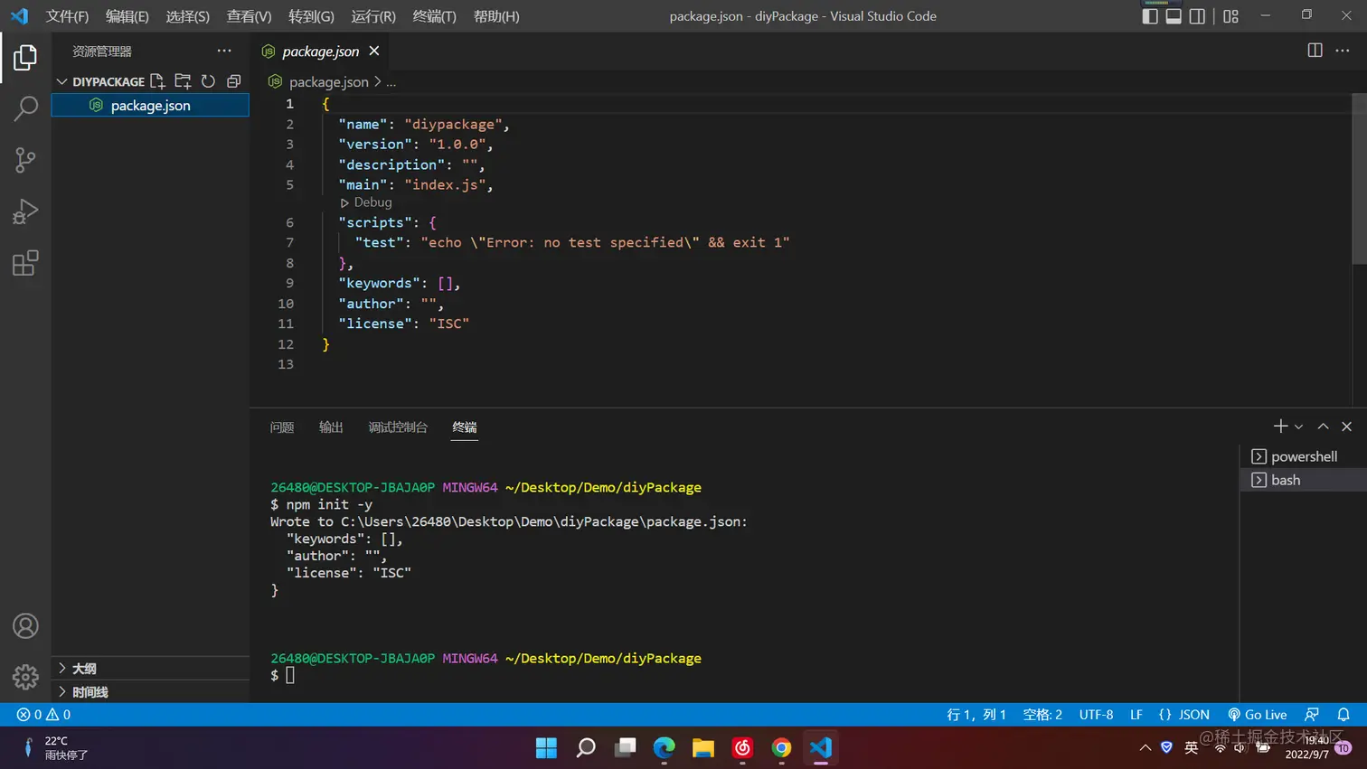Open Google Chrome from taskbar
Image resolution: width=1367 pixels, height=769 pixels.
(781, 747)
